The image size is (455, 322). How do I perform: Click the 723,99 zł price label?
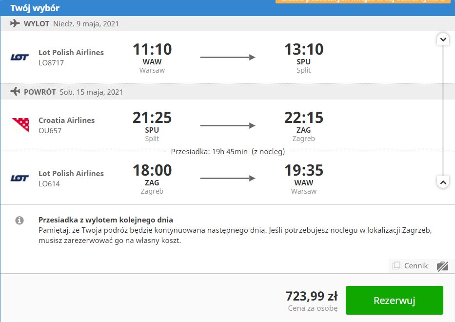click(x=312, y=296)
